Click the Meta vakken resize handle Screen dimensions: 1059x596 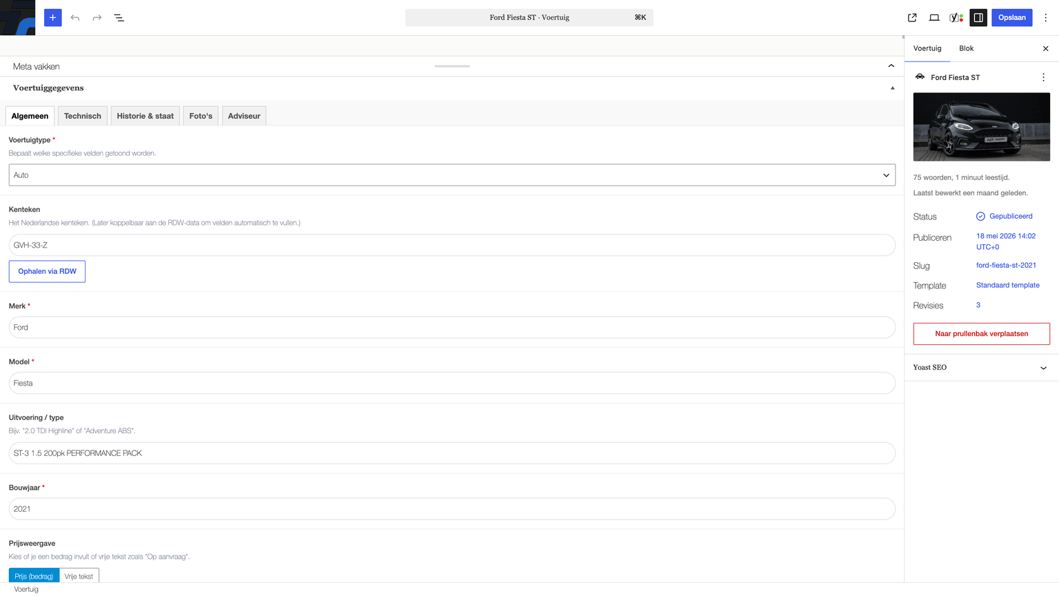point(452,66)
